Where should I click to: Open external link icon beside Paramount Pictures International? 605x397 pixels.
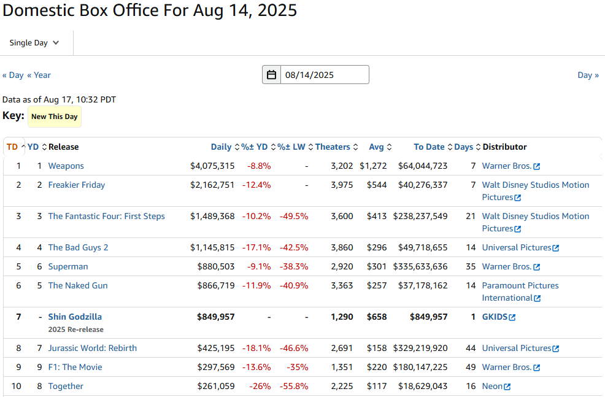pos(537,298)
